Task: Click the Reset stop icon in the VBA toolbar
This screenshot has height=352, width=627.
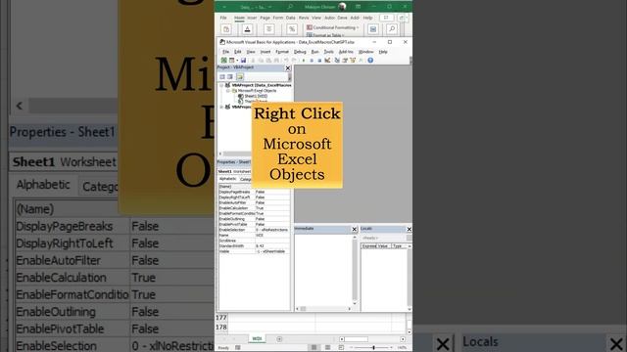Action: (x=319, y=61)
